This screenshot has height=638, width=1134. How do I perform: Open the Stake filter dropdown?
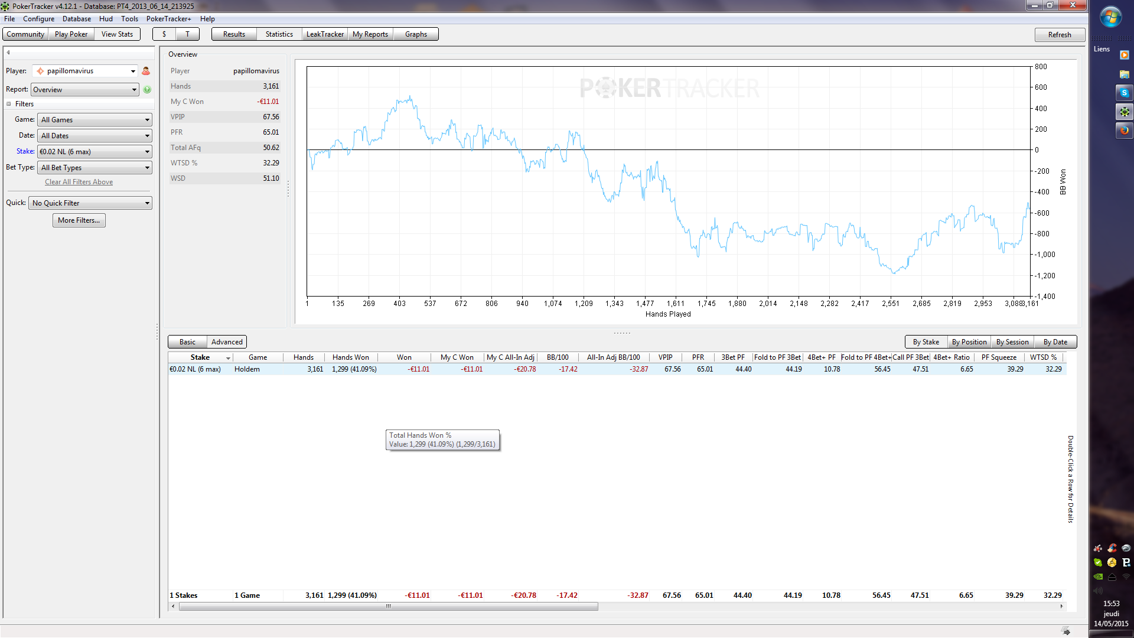(x=94, y=152)
